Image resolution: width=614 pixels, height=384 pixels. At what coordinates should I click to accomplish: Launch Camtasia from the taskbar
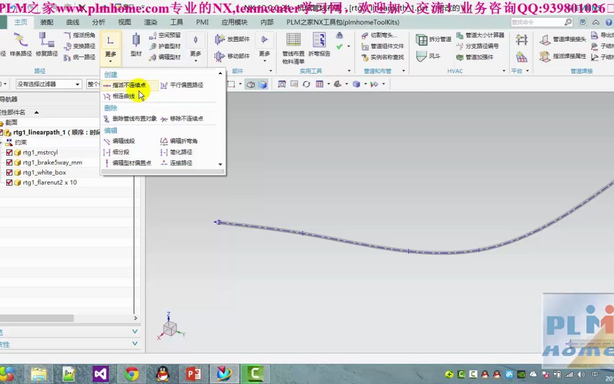(x=255, y=374)
